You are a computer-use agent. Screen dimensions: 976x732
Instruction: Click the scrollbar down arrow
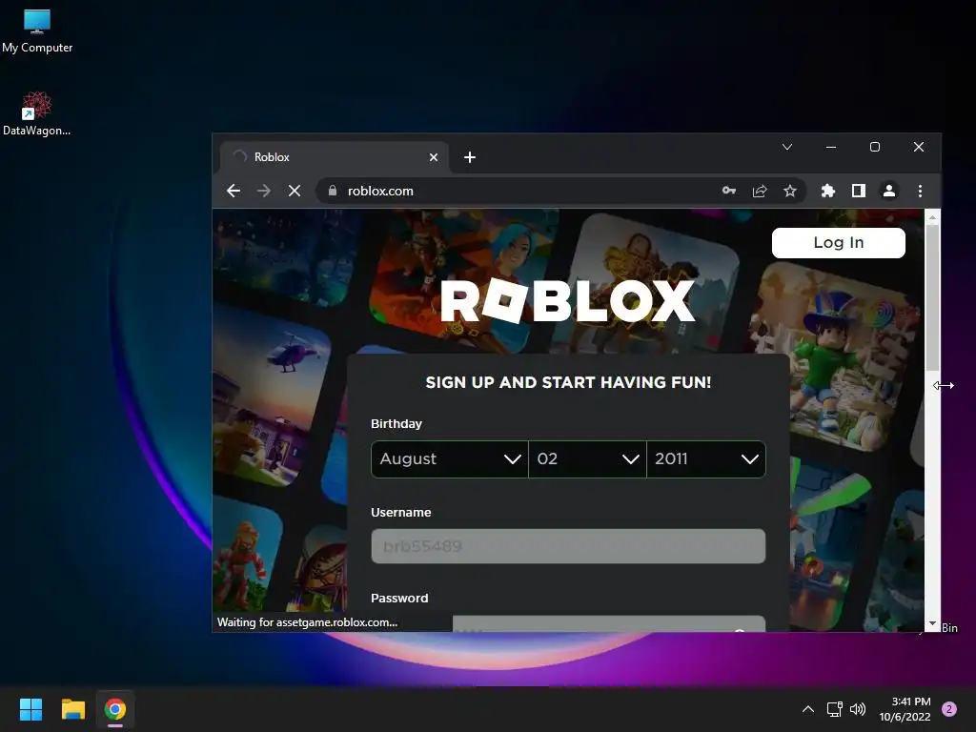932,623
